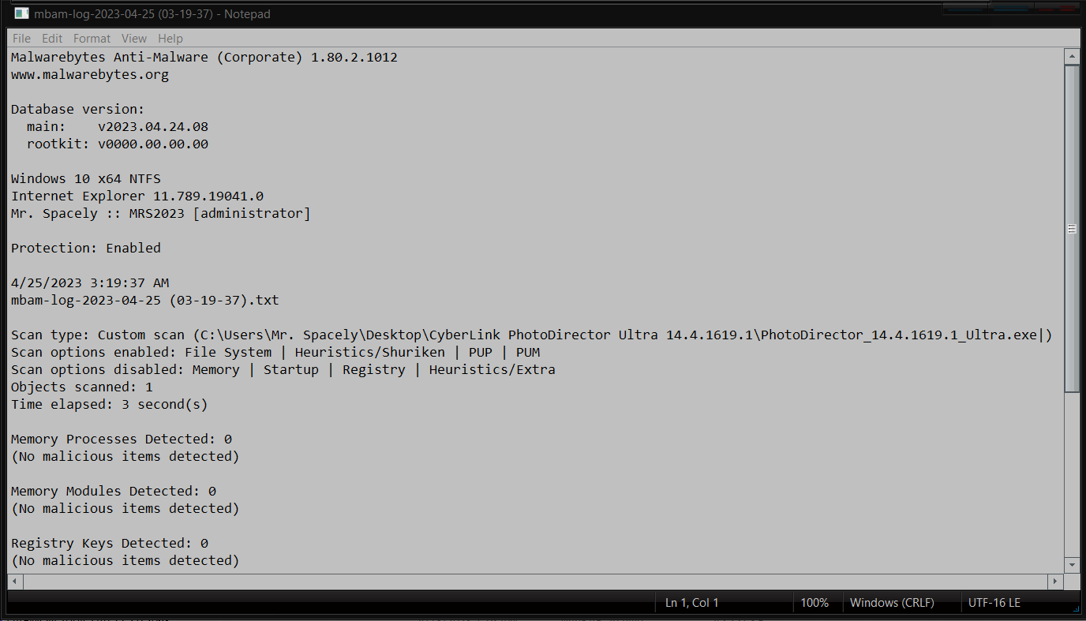The image size is (1086, 621).
Task: Click the vertical scrollbar track below the thumb
Action: click(x=1072, y=474)
